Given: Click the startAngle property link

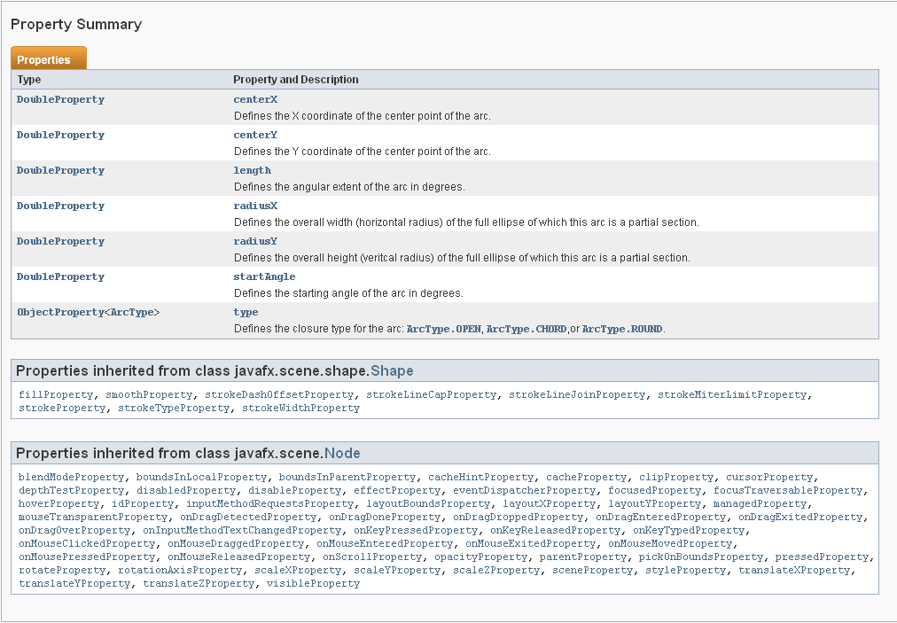Looking at the screenshot, I should 264,276.
